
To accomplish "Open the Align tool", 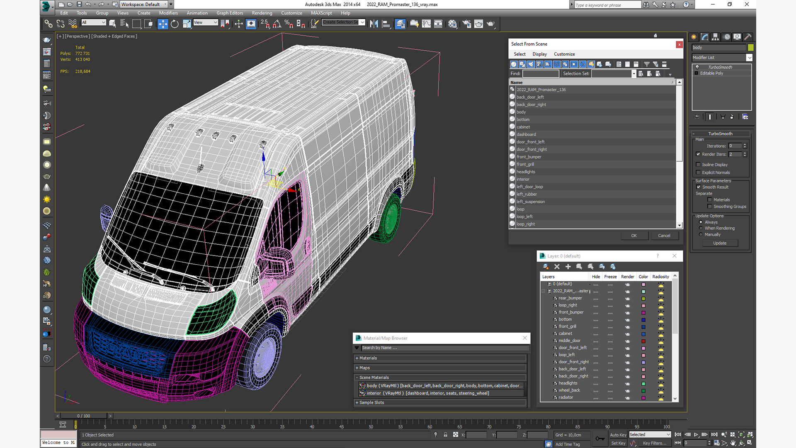I will point(386,24).
